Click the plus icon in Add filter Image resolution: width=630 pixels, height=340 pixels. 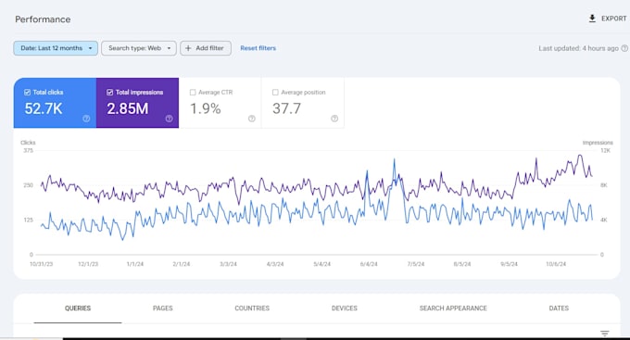(188, 48)
